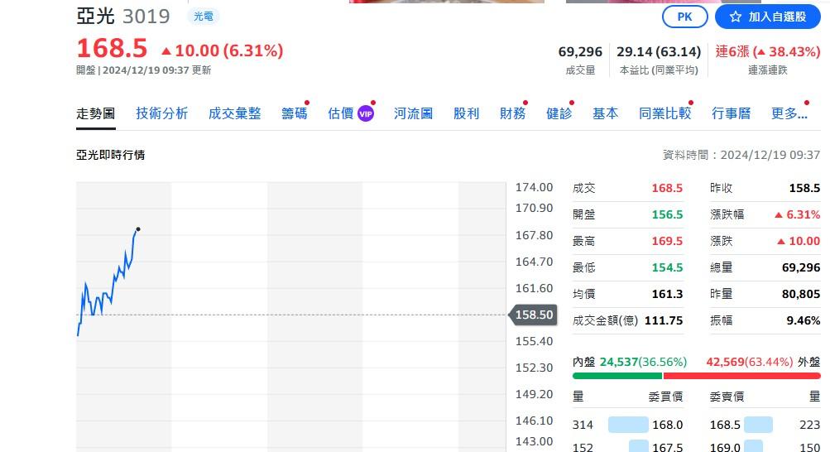Image resolution: width=830 pixels, height=452 pixels.
Task: Click 漲跌幅 value 6.31%
Action: [x=797, y=214]
